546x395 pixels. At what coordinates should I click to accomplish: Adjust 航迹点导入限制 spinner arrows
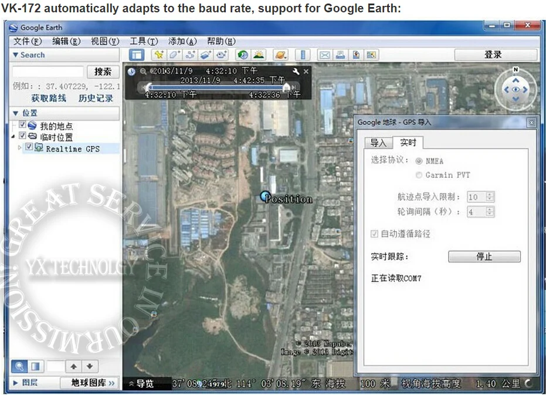[x=490, y=197]
